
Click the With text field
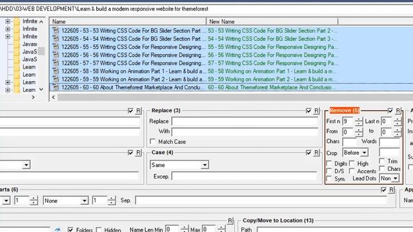(x=245, y=131)
